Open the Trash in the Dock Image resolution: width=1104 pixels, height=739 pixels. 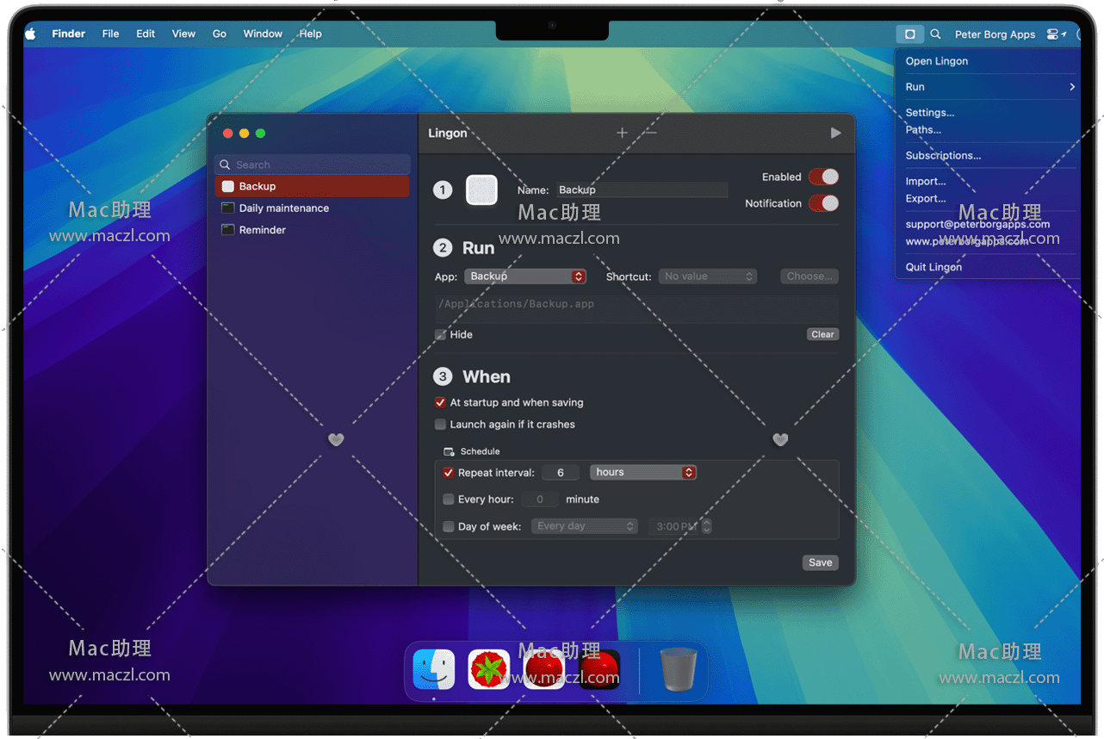678,669
